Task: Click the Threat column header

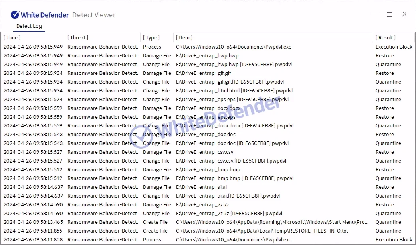Action: 78,38
